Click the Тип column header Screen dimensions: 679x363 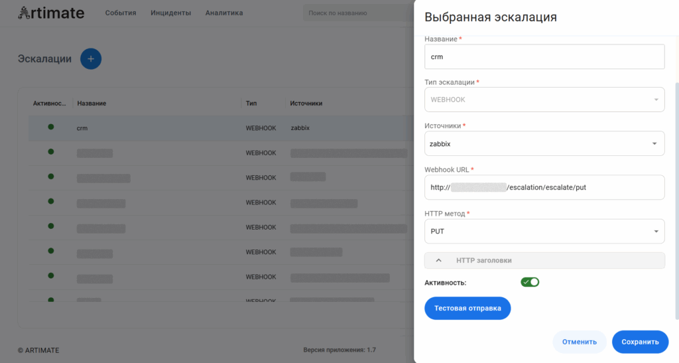point(251,103)
